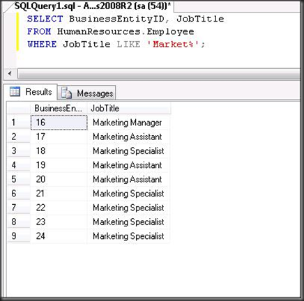Select the SQLQuery1.sql document tab

92,6
